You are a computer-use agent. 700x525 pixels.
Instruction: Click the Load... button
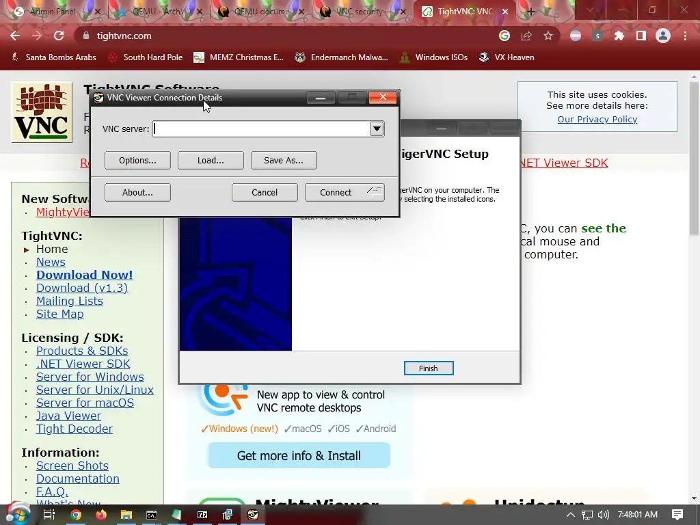pyautogui.click(x=211, y=160)
